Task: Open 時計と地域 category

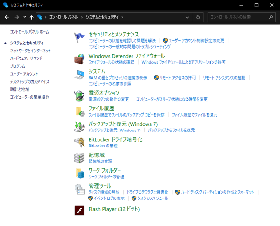Action: coord(20,89)
